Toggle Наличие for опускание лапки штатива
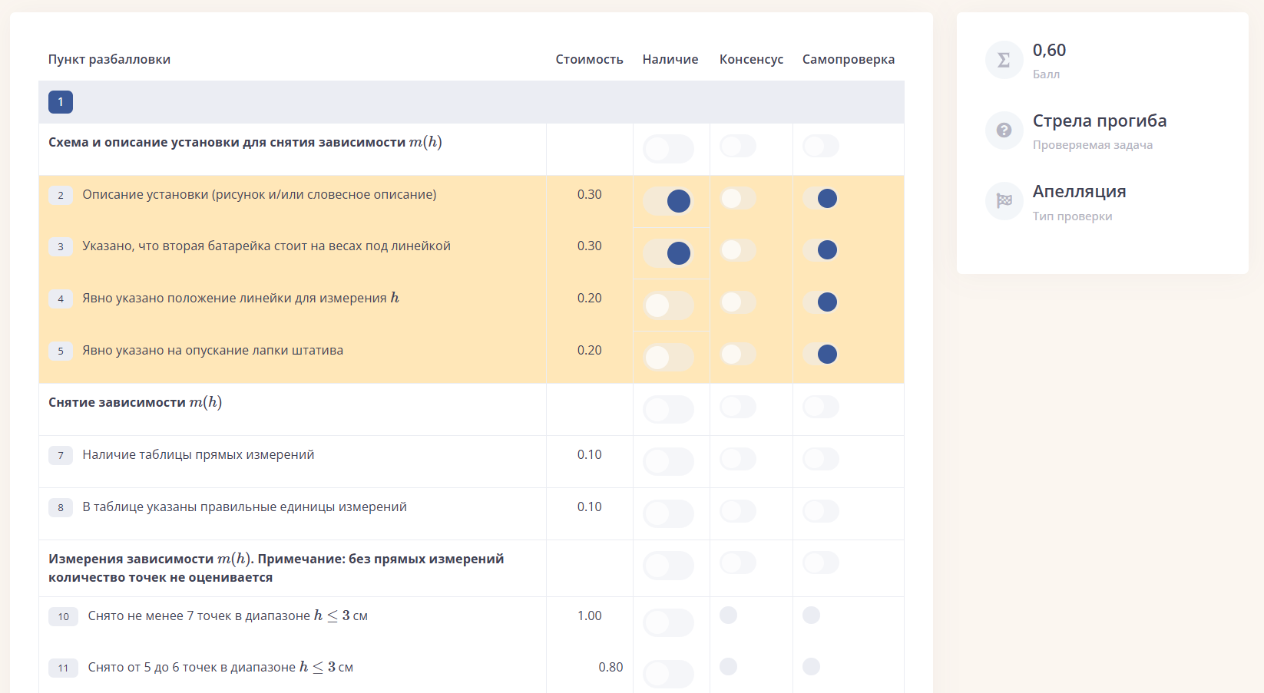 click(668, 357)
